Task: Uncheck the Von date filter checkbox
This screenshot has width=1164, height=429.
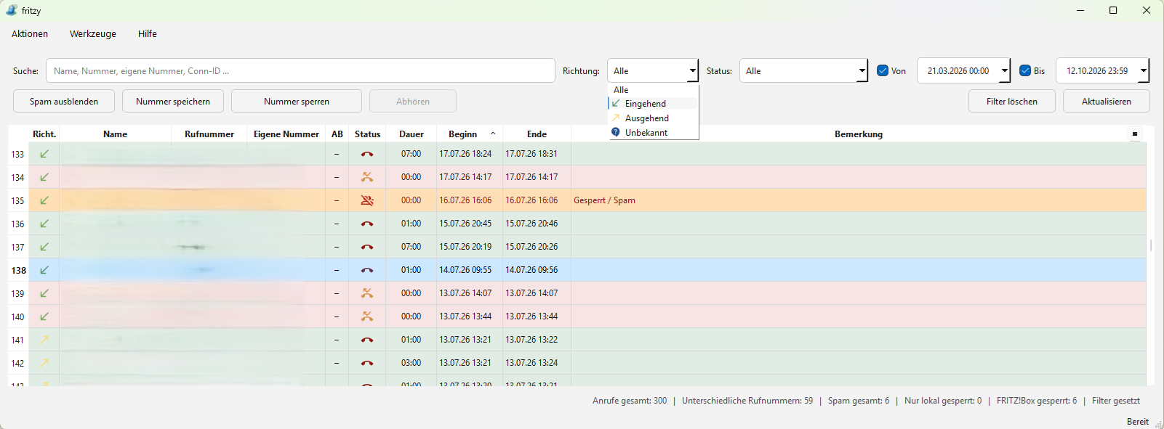Action: point(883,70)
